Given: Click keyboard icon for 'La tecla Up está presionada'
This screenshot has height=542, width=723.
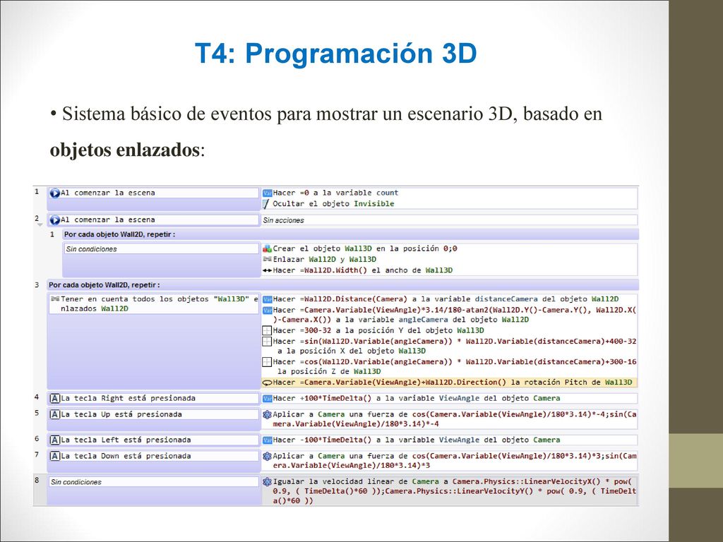Looking at the screenshot, I should [x=55, y=415].
